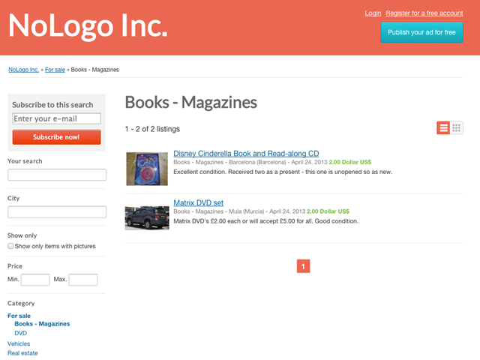Screen dimensions: 480x360
Task: Open Vehicles category in sidebar
Action: [19, 343]
